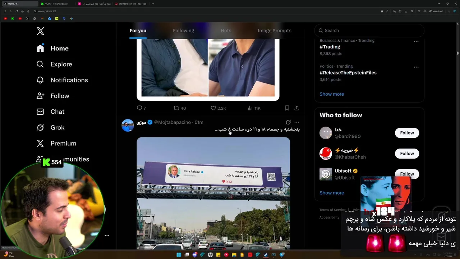Open the Terms of Service link

pyautogui.click(x=332, y=210)
